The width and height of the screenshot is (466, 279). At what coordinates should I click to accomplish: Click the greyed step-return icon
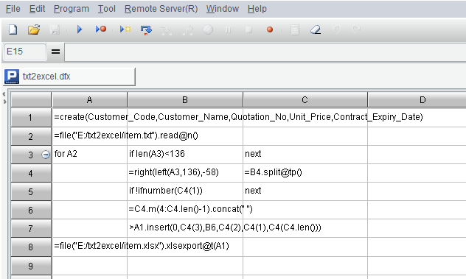point(188,30)
